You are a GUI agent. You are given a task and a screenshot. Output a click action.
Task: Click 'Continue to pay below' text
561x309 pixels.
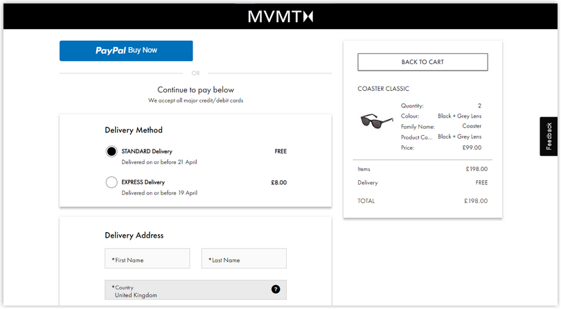pyautogui.click(x=196, y=90)
